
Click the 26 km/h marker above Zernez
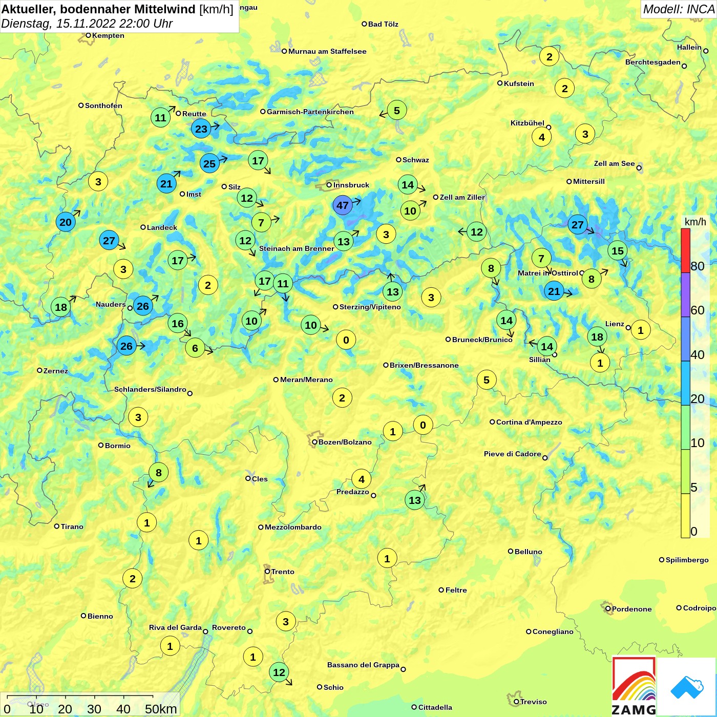126,346
